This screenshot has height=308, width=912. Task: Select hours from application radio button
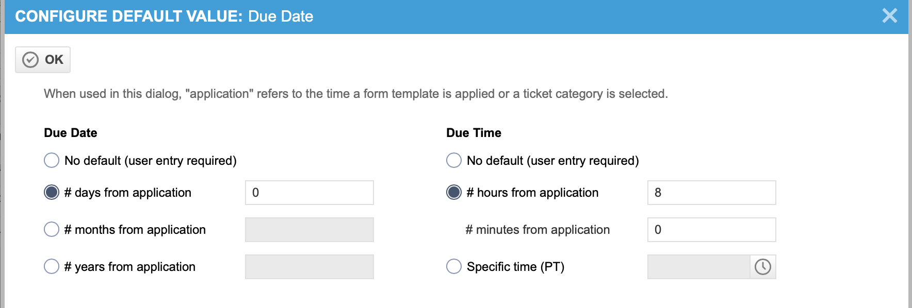tap(454, 192)
